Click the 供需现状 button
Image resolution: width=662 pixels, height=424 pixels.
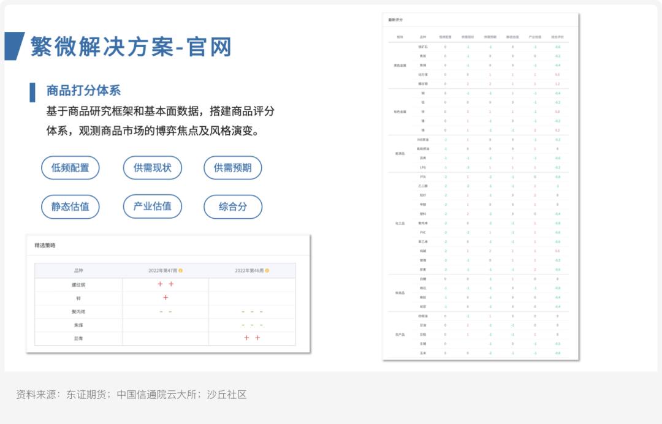point(152,168)
